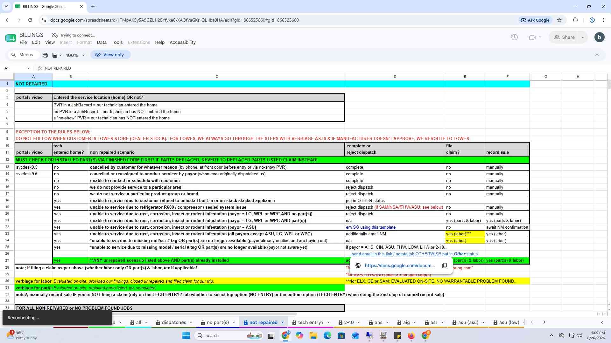
Task: Open the 100% zoom dropdown
Action: (x=75, y=55)
